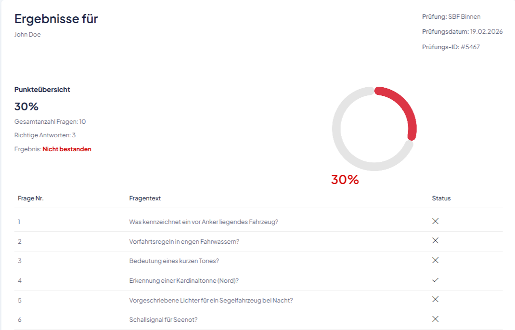Open the 'Kardinaltonne (Nord)' question text
The height and width of the screenshot is (330, 515).
tap(184, 280)
